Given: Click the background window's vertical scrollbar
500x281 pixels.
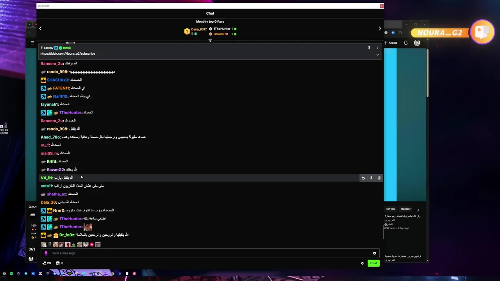Looking at the screenshot, I should 427,73.
